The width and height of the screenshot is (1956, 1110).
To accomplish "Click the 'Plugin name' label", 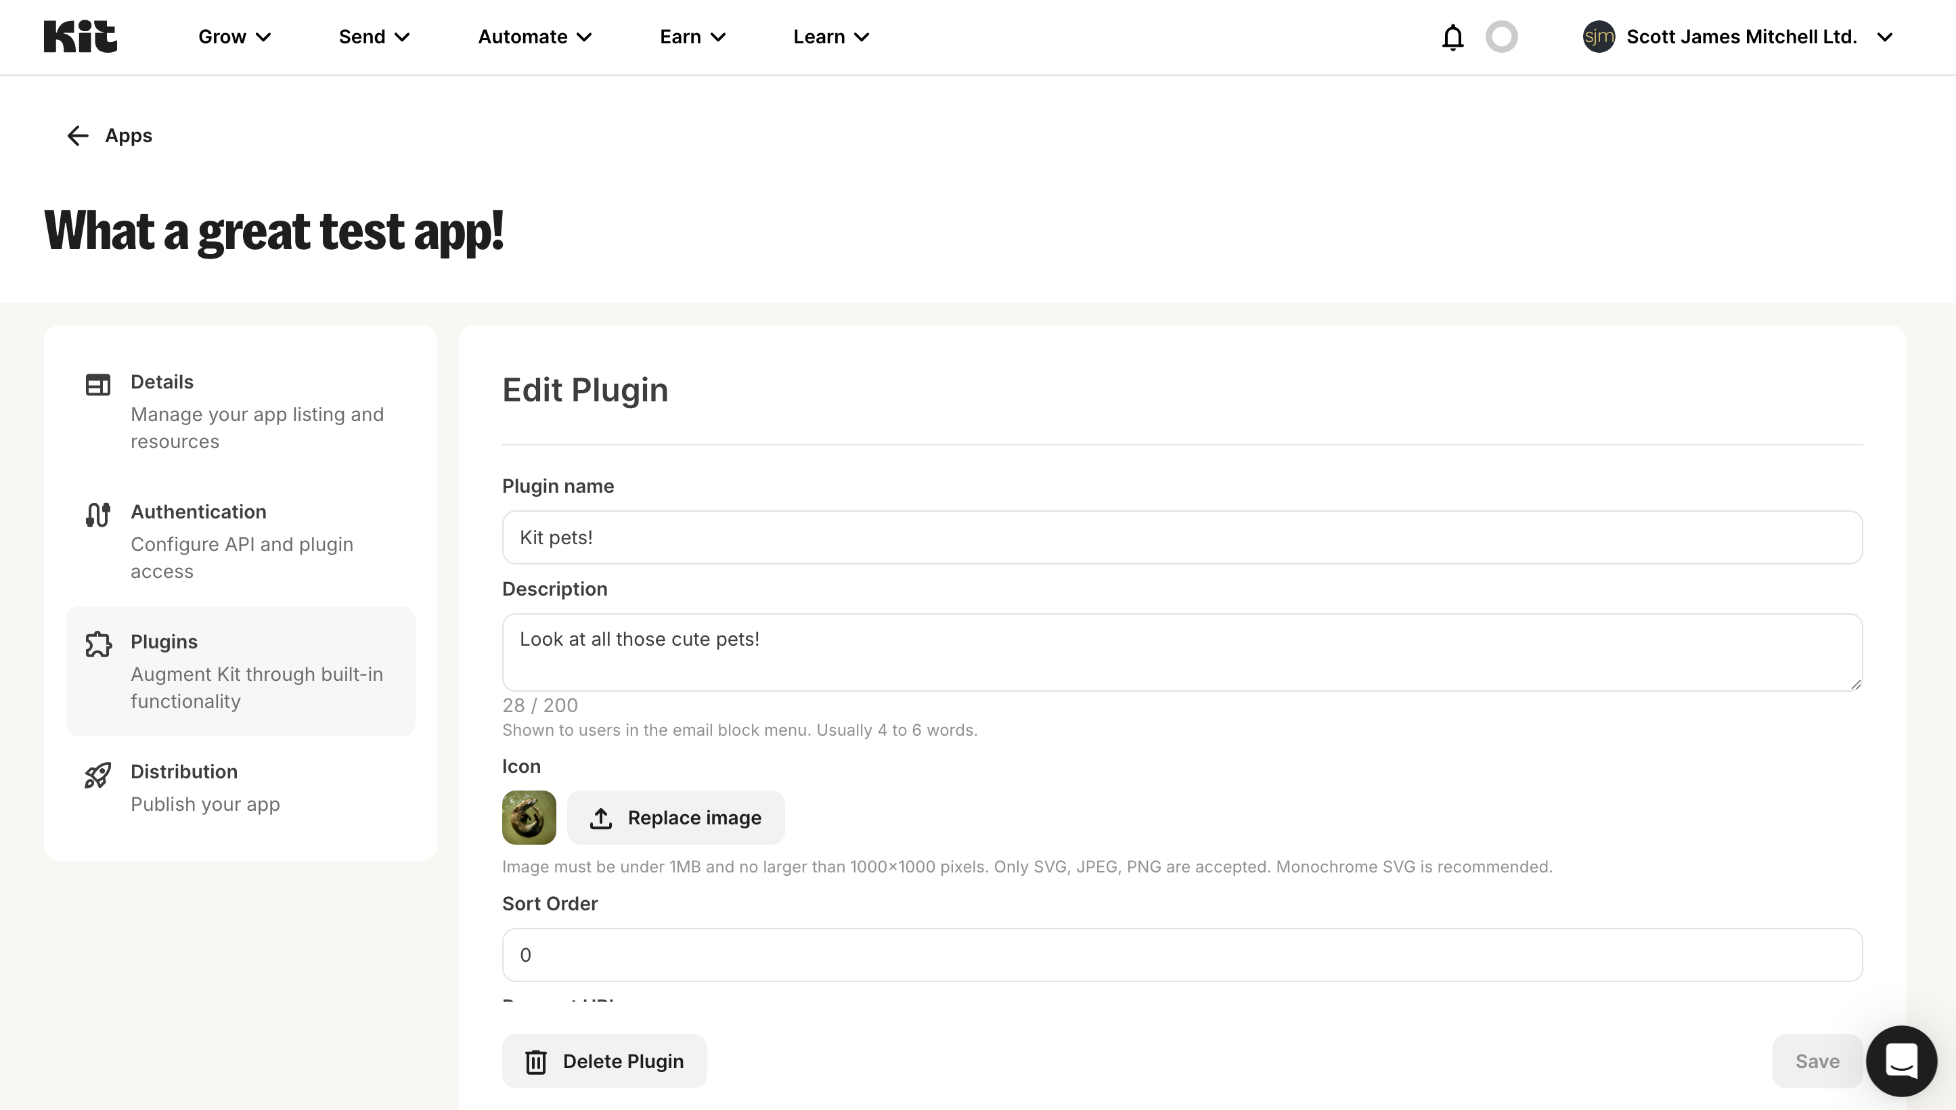I will point(558,487).
